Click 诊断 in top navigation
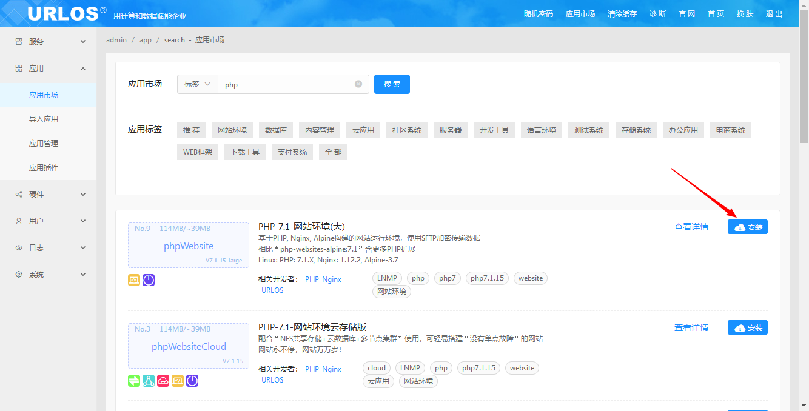Screen dimensions: 809x411 [657, 14]
